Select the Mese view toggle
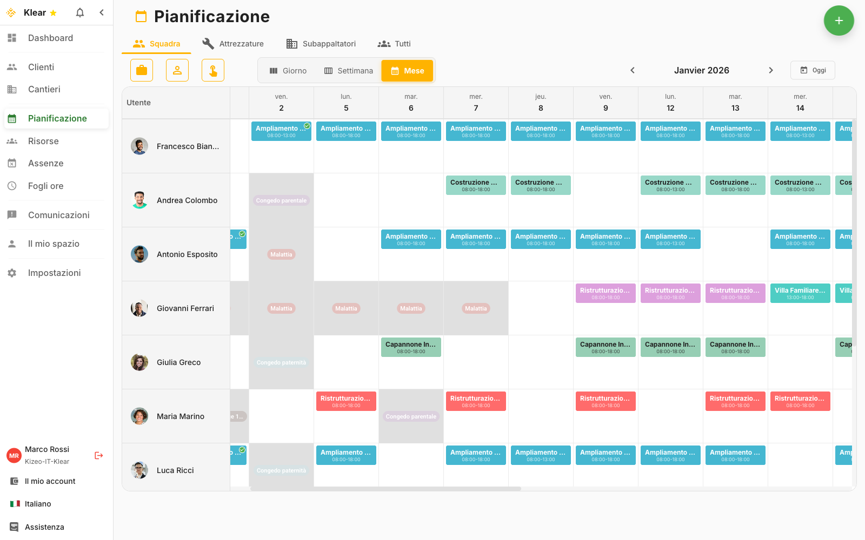Viewport: 865px width, 540px height. click(x=407, y=71)
